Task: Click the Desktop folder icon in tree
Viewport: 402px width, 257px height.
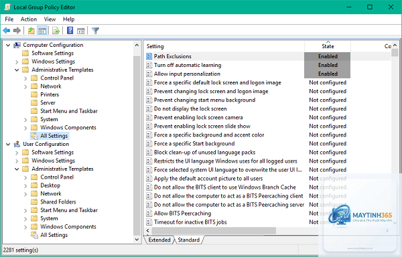Action: (x=34, y=185)
